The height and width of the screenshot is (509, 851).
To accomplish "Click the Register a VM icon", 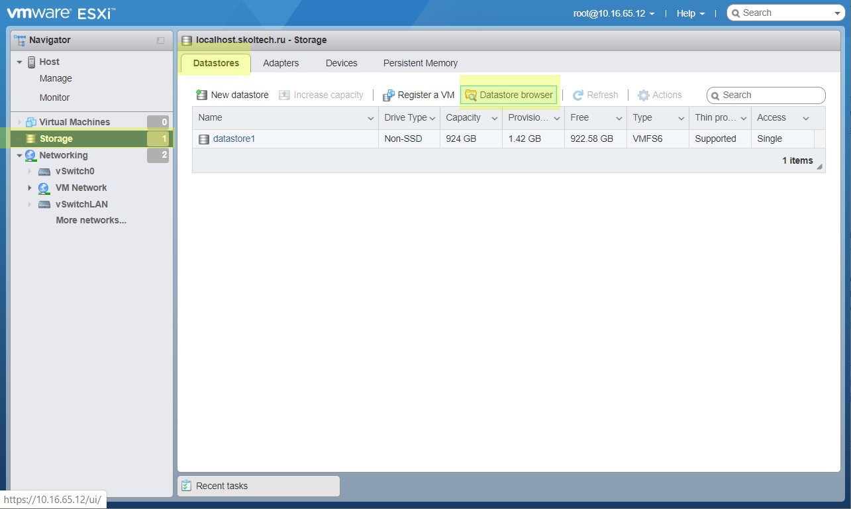I will 389,95.
